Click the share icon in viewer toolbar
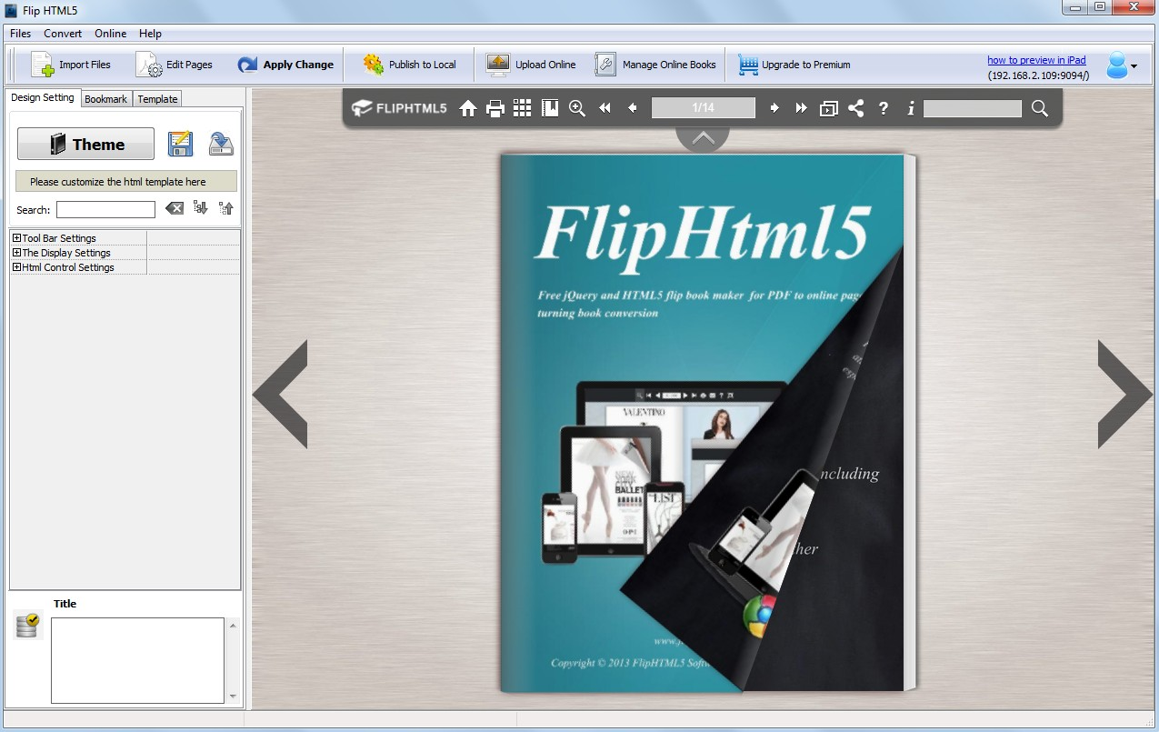This screenshot has height=732, width=1159. 855,109
